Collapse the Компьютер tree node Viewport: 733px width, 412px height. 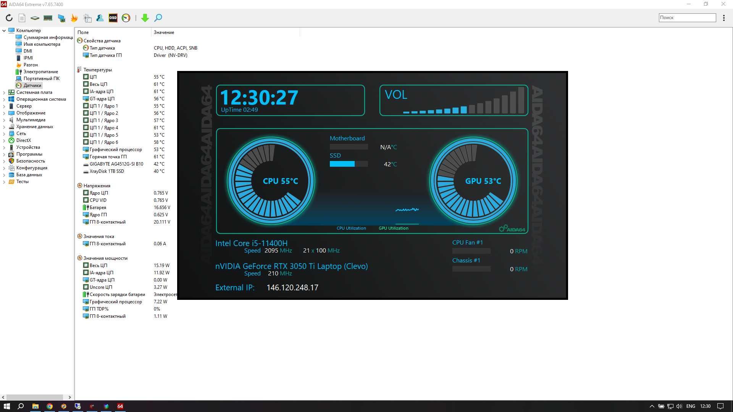(4, 31)
